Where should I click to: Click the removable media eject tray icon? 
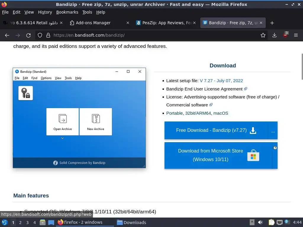tap(252, 222)
